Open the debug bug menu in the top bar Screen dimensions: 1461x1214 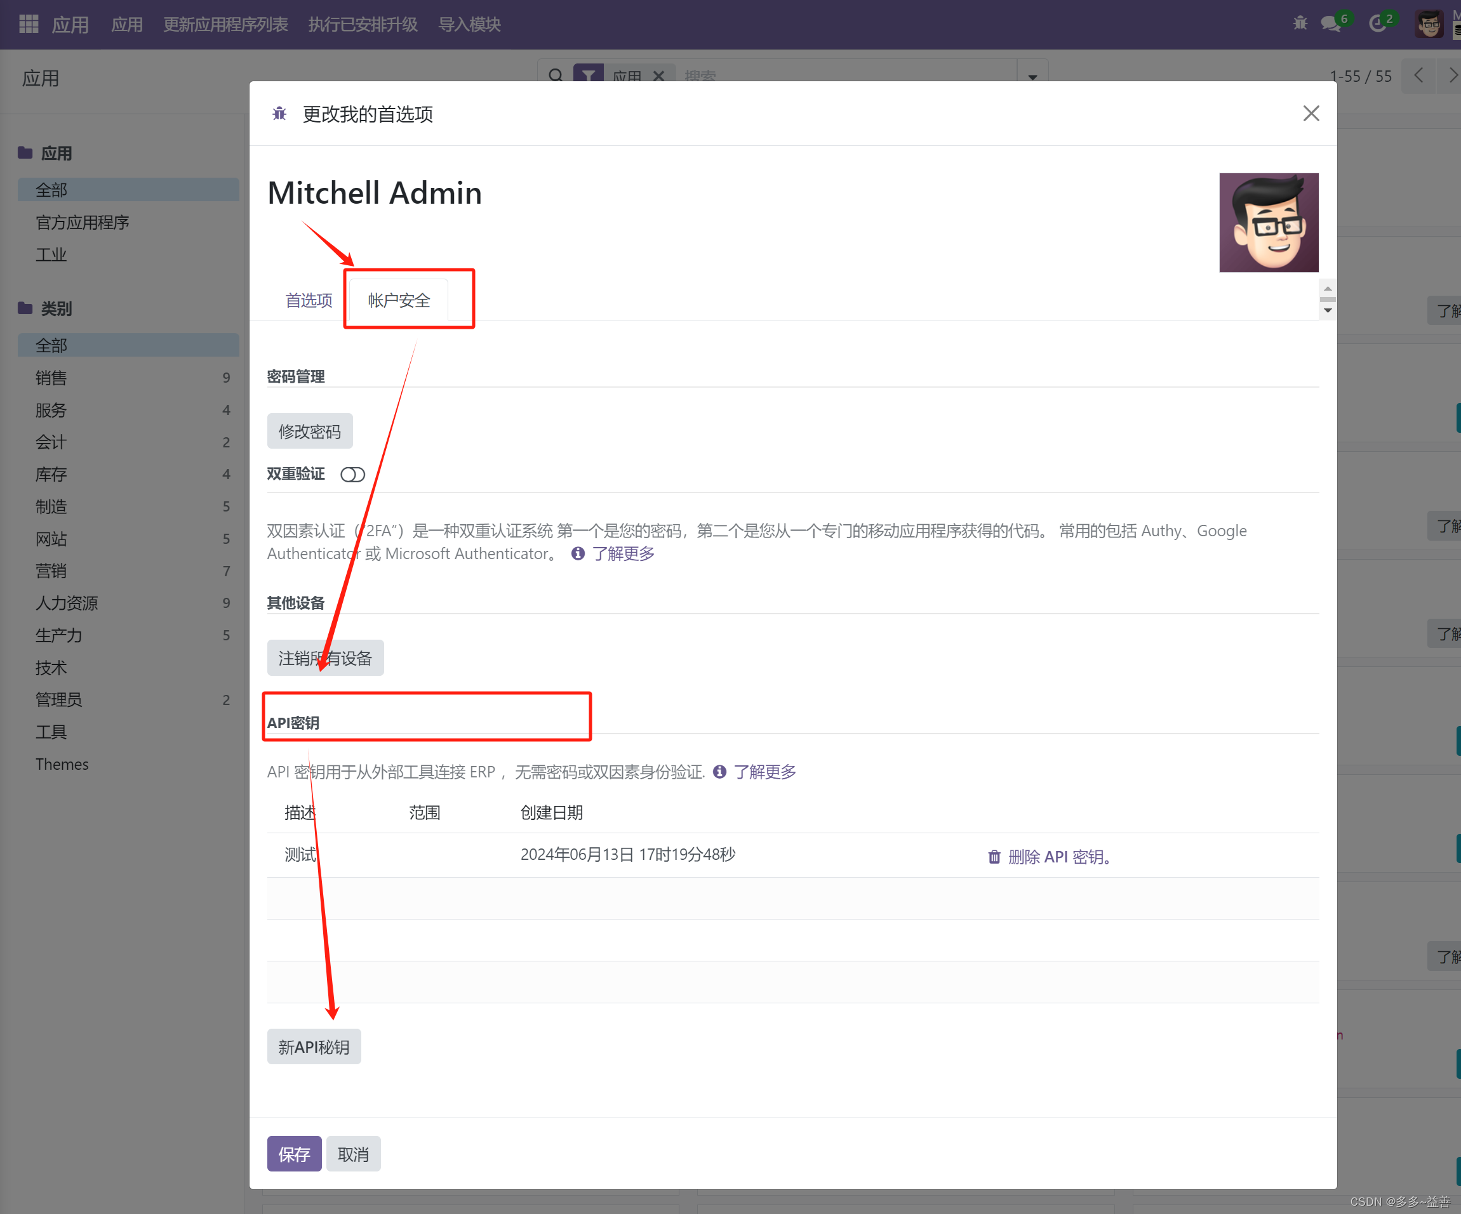(x=1300, y=23)
